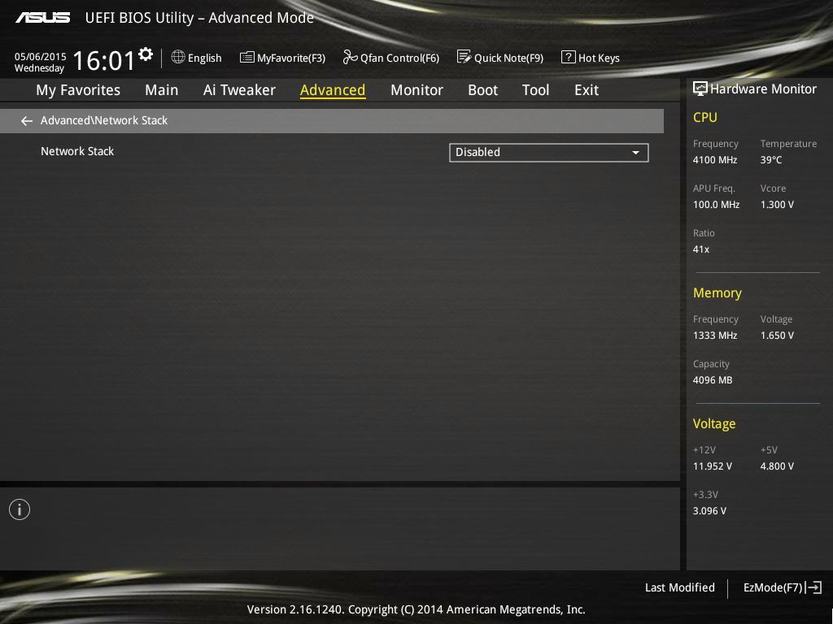Image resolution: width=833 pixels, height=624 pixels.
Task: Open time settings via the gear icon
Action: 146,54
